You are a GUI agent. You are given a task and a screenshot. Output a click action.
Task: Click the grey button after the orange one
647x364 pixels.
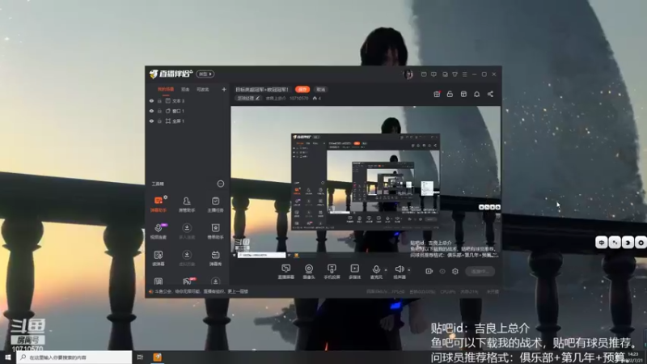(320, 89)
